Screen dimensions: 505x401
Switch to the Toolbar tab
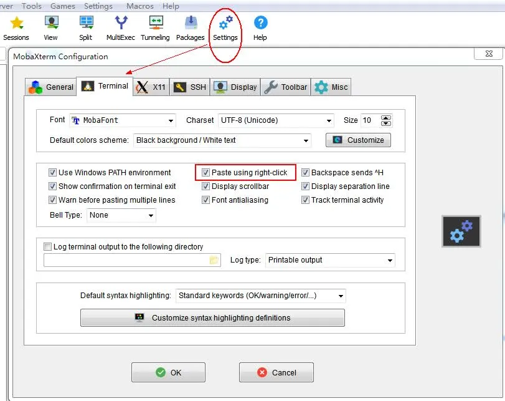286,87
